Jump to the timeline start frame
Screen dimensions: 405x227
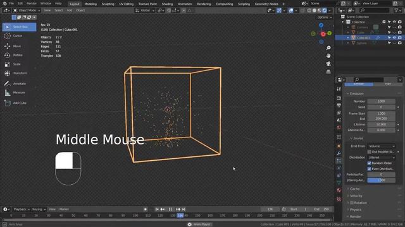tap(157, 209)
